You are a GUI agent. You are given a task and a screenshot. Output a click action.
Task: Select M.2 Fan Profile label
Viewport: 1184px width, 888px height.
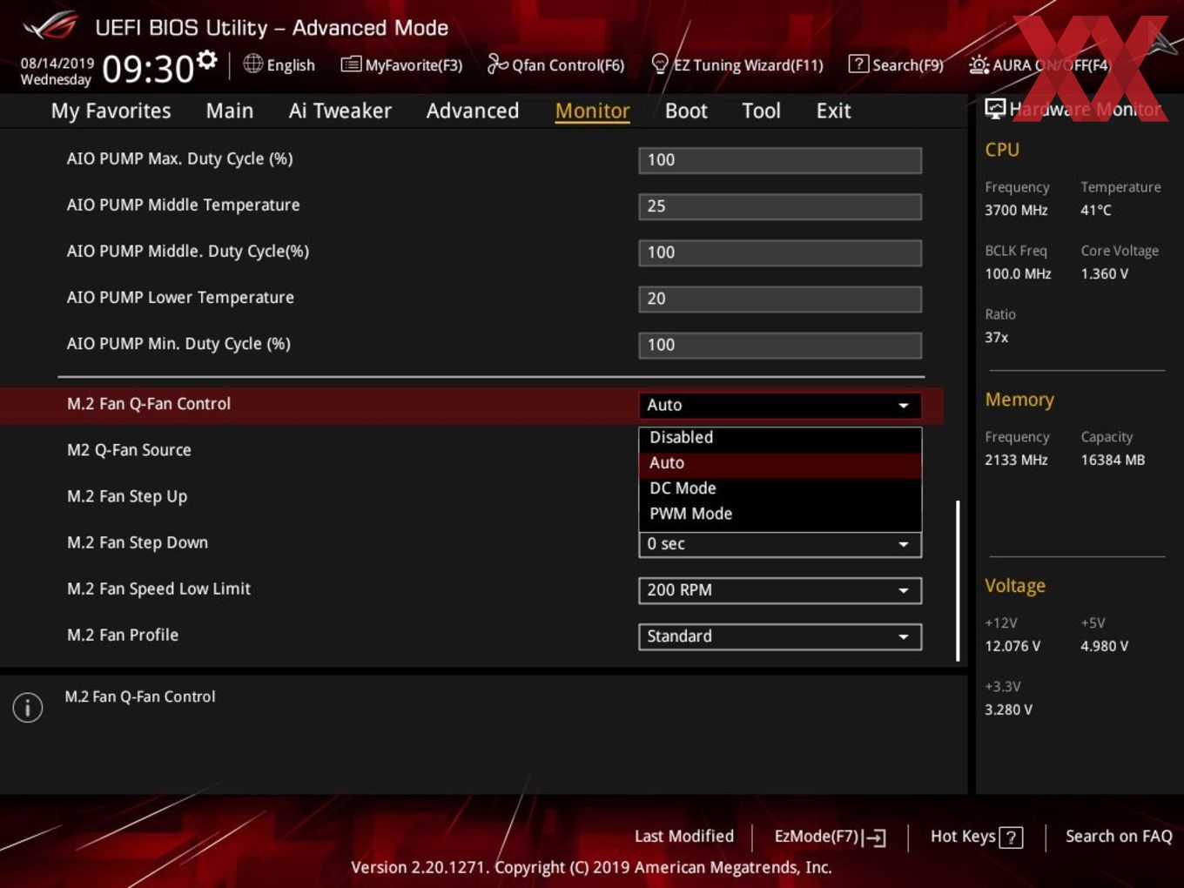[123, 635]
